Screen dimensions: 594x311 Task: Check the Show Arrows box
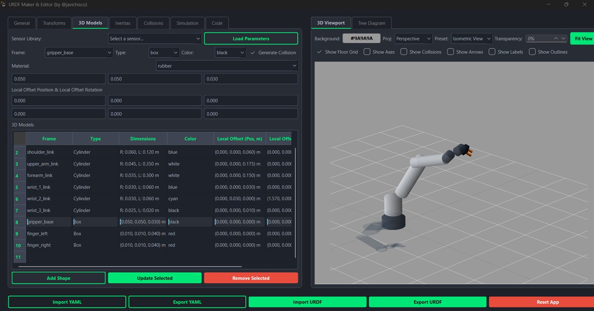450,52
